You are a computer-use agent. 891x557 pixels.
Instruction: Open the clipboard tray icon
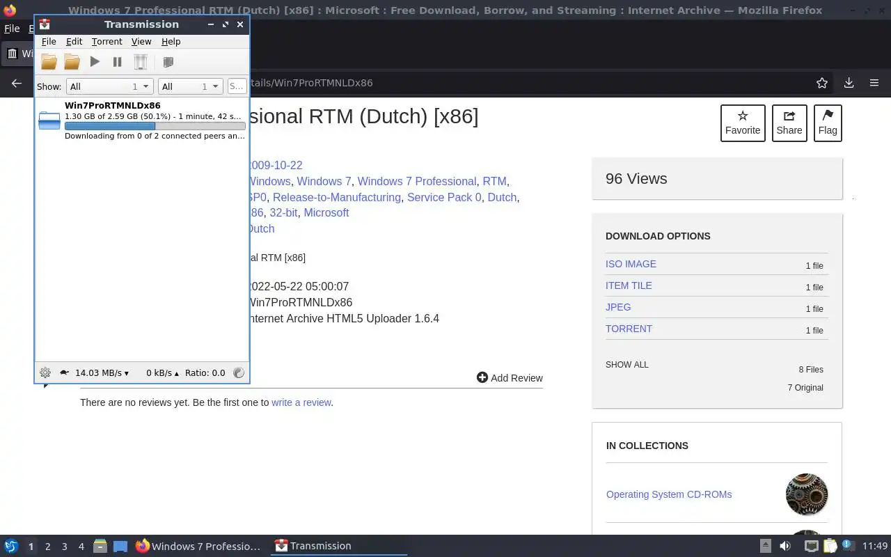(x=830, y=547)
